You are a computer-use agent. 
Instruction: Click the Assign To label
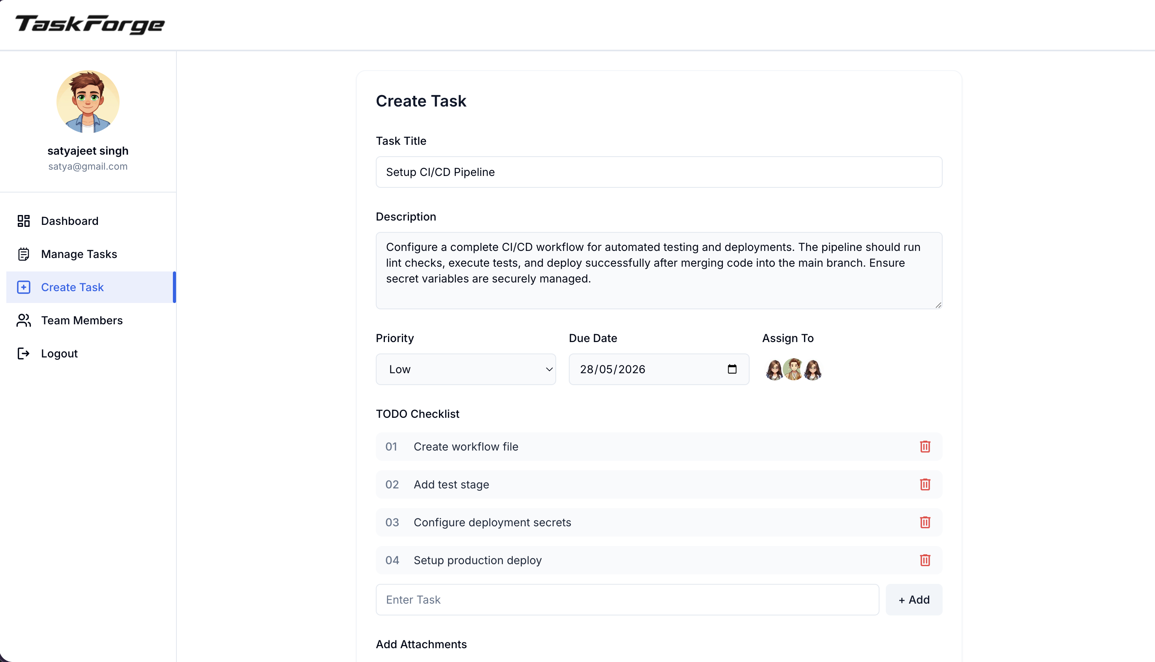[x=788, y=338]
